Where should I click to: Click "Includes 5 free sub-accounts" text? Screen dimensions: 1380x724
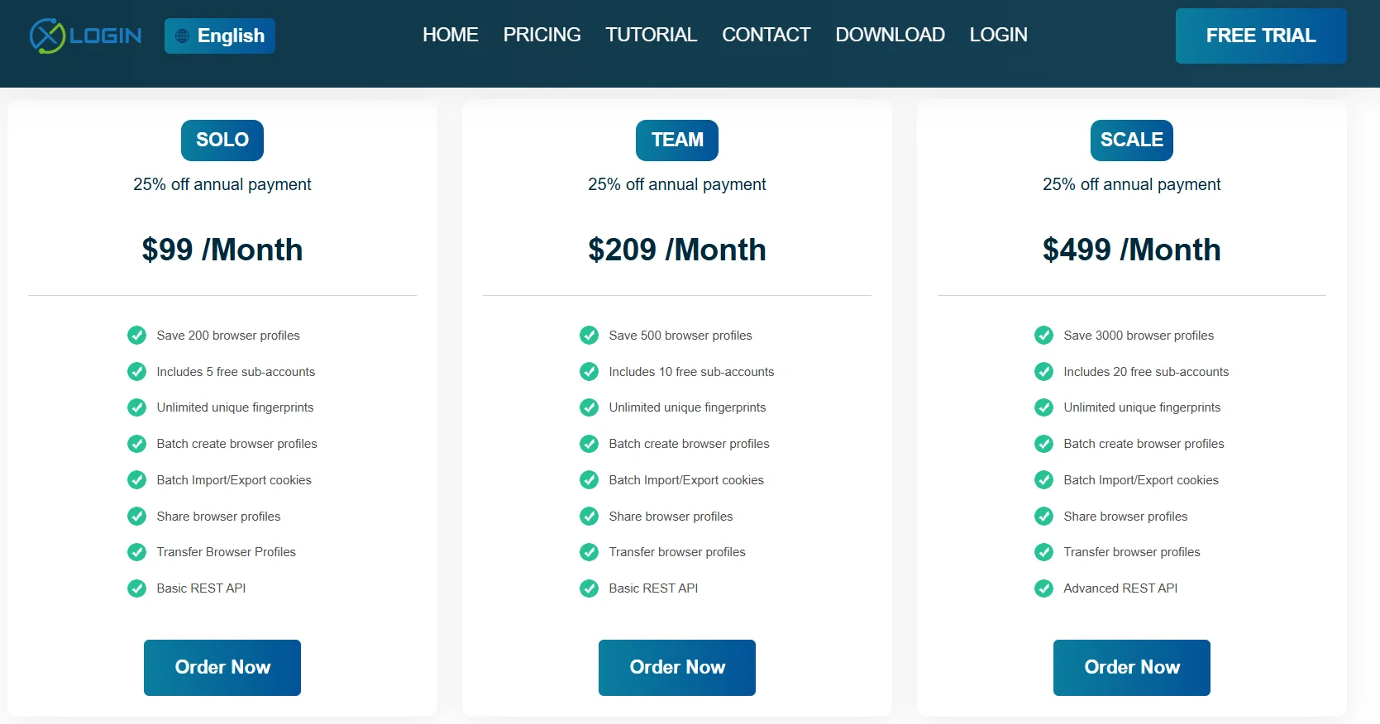(236, 372)
